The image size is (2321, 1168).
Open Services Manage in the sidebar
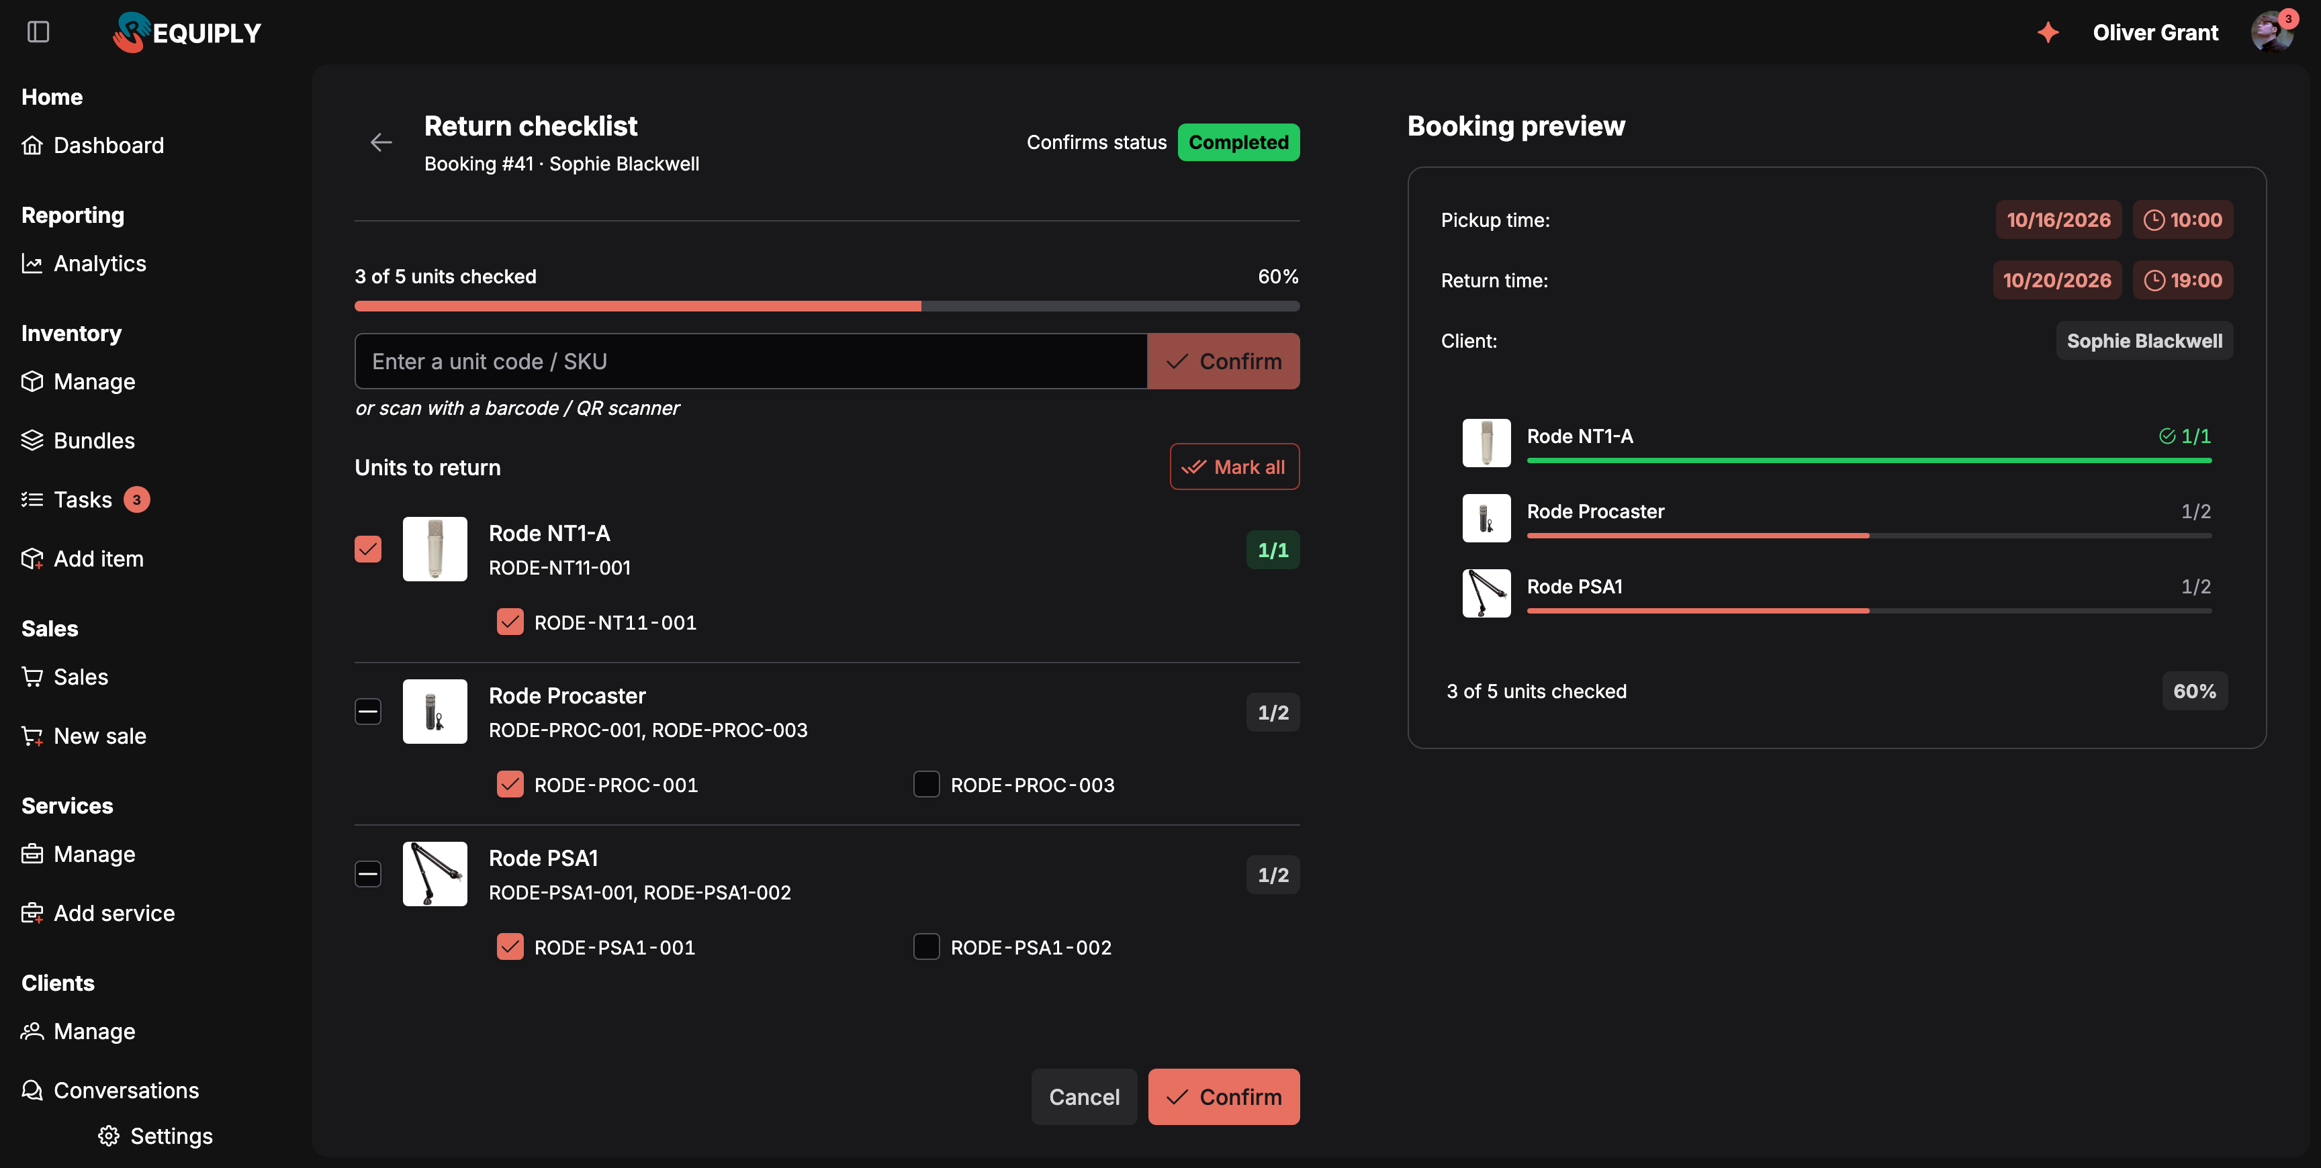tap(79, 854)
